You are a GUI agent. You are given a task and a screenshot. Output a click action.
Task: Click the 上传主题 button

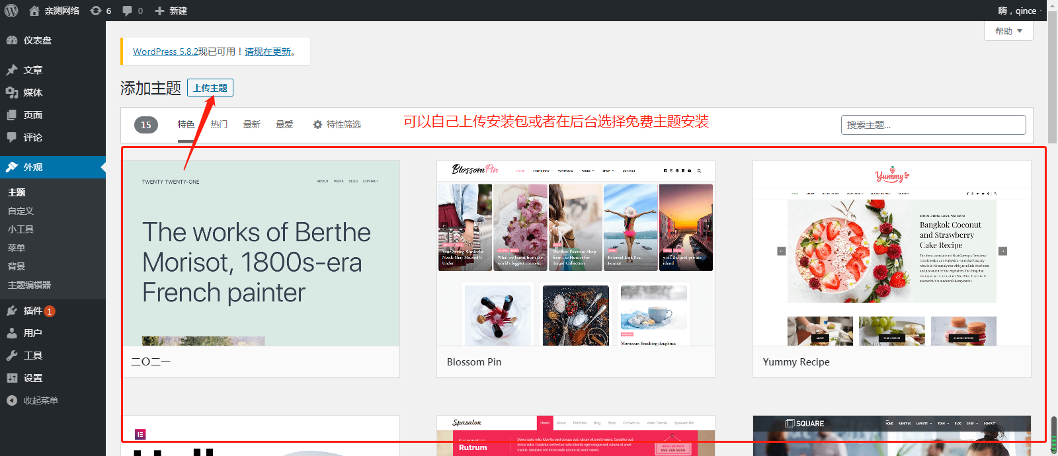[x=210, y=88]
